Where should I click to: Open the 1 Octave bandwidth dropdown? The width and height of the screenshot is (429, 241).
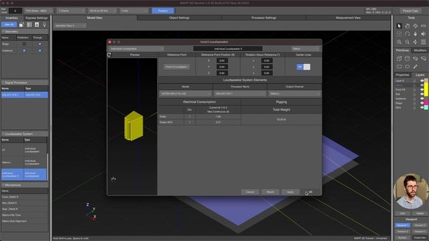click(x=71, y=11)
